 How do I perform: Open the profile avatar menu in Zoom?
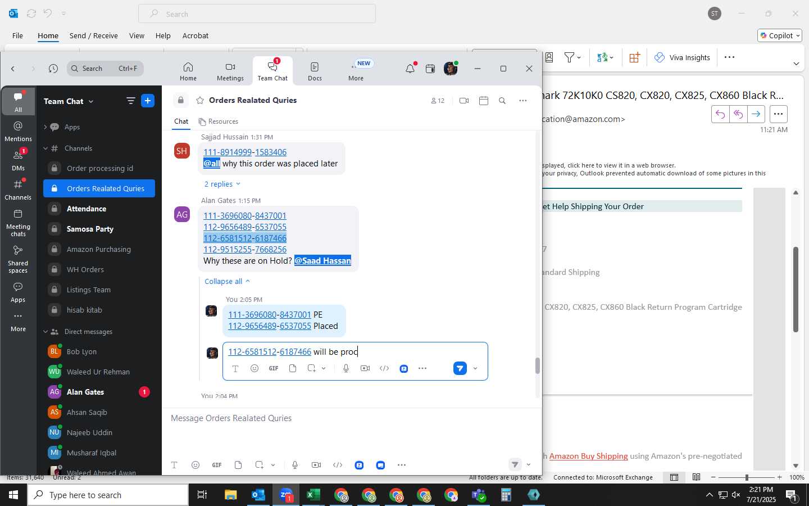[450, 69]
